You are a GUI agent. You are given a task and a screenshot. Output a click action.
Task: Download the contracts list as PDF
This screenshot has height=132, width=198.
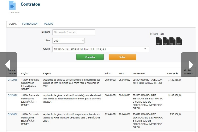[x=159, y=41]
